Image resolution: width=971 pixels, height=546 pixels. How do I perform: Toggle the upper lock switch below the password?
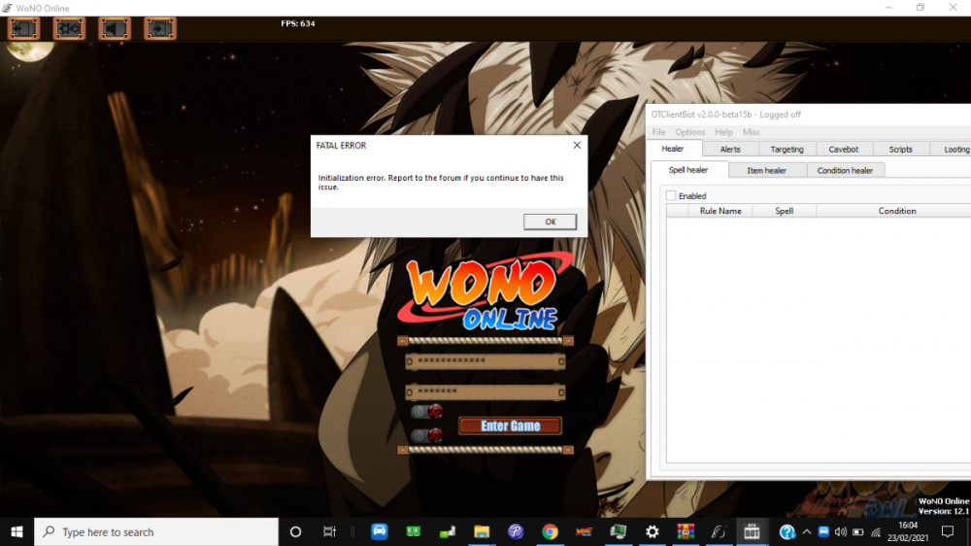tap(426, 411)
